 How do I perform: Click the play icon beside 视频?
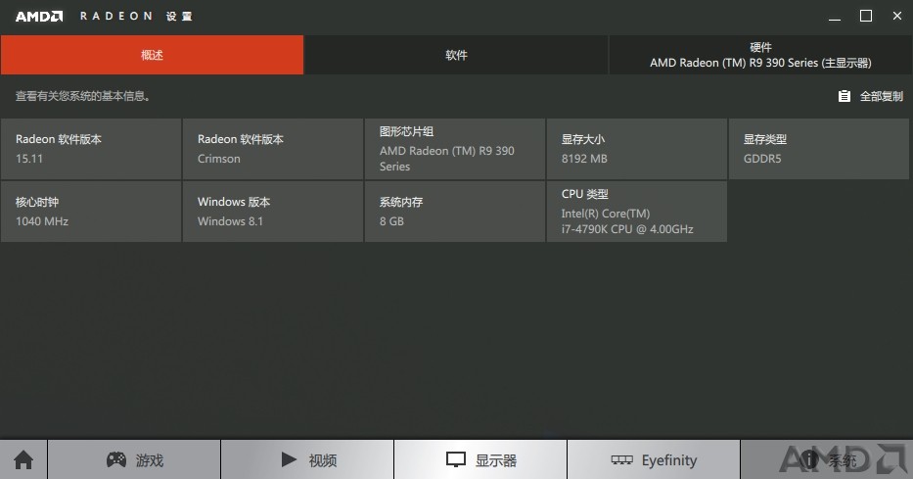click(x=289, y=459)
